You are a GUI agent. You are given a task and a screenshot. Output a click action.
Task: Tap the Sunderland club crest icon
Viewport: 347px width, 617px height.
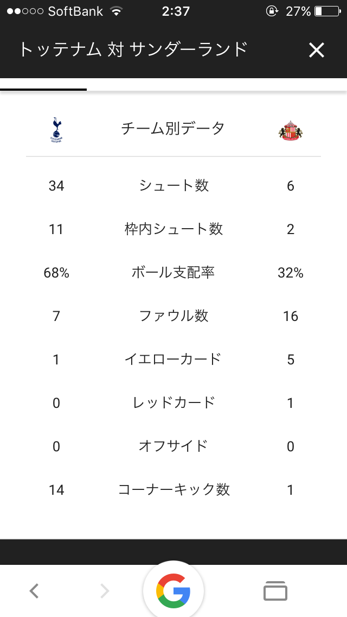291,131
